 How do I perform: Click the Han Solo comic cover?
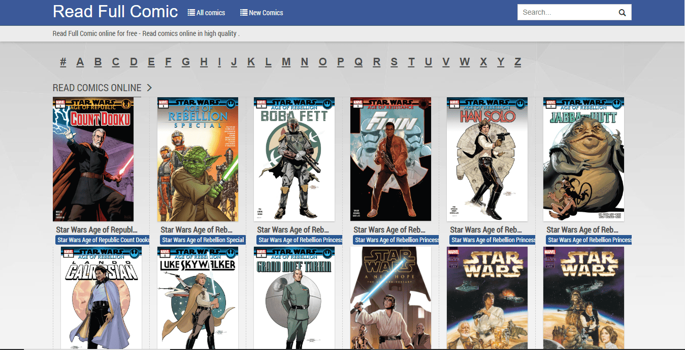(487, 159)
